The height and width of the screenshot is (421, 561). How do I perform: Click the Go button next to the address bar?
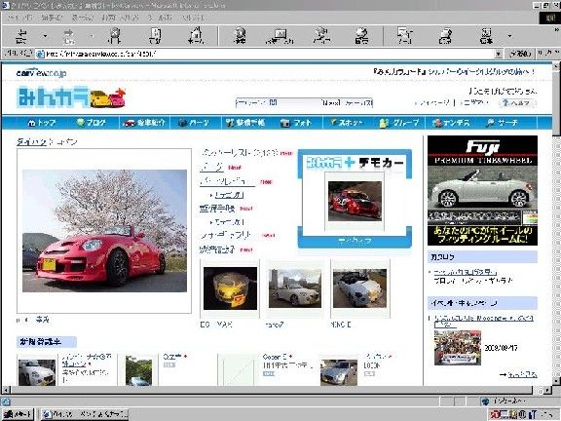(519, 54)
